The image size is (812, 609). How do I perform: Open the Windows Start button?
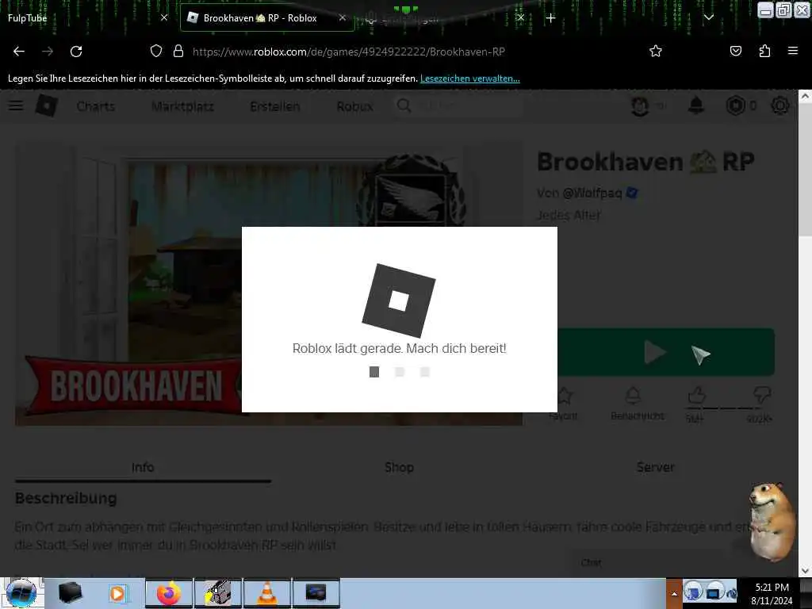21,593
